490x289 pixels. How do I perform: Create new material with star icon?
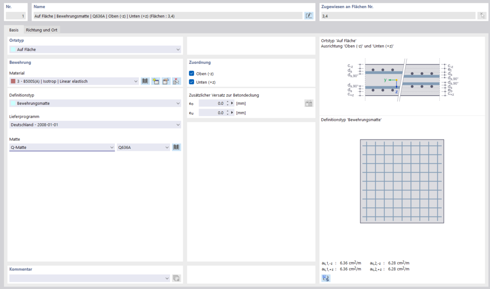[156, 82]
